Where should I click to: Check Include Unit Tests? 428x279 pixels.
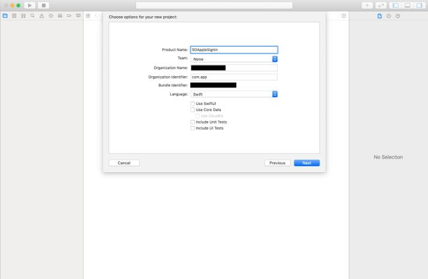(x=192, y=122)
